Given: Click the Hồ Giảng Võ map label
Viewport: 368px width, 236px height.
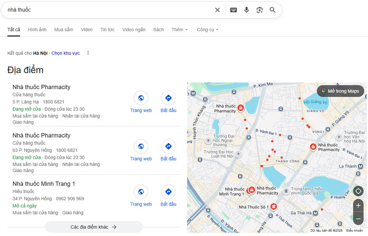Looking at the screenshot, I should (316, 102).
